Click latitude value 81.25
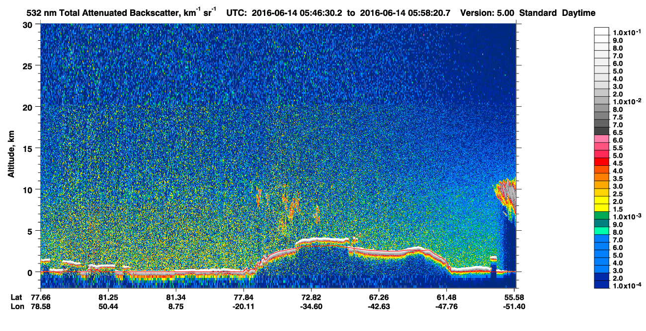 point(108,297)
